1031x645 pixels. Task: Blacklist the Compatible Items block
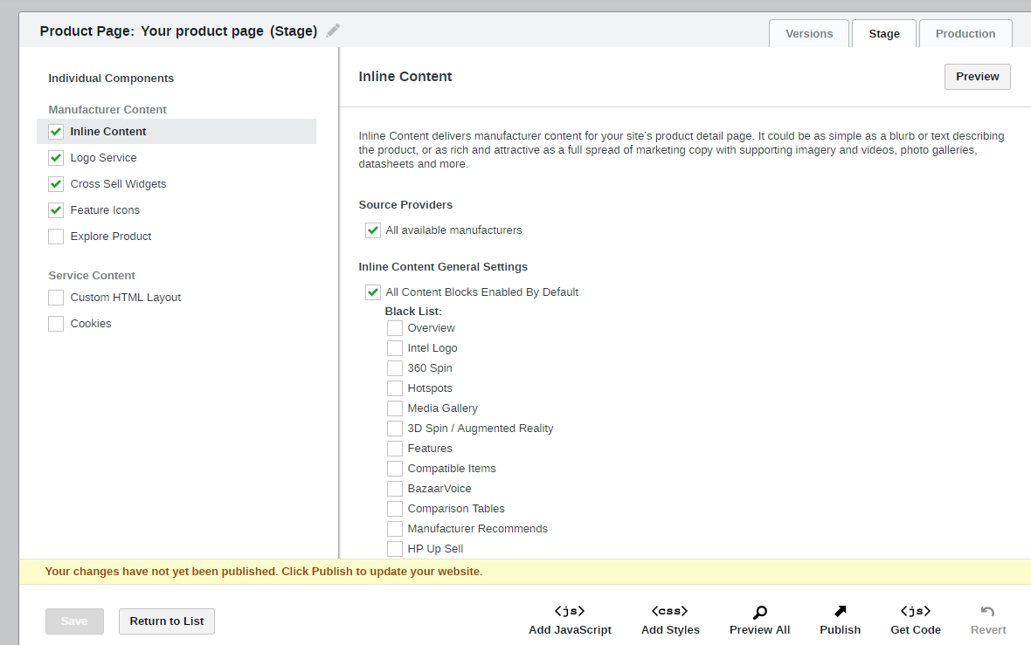[395, 469]
